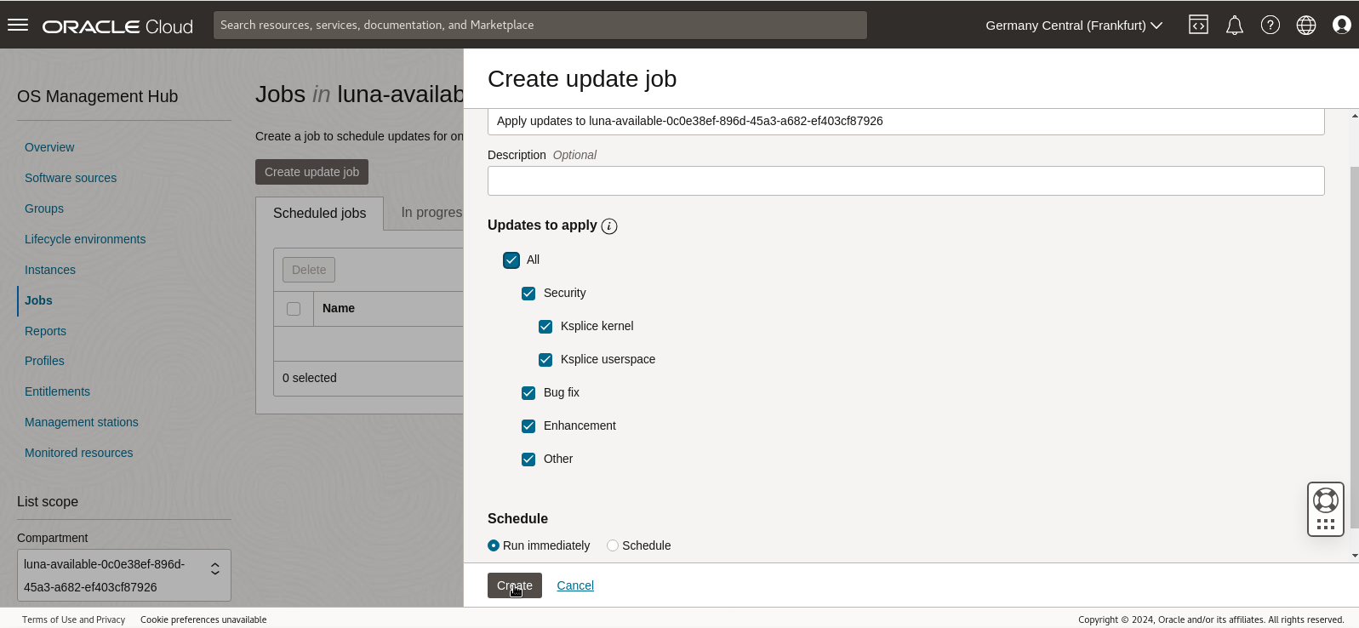Select the Schedule radio button
This screenshot has width=1359, height=628.
[x=613, y=545]
